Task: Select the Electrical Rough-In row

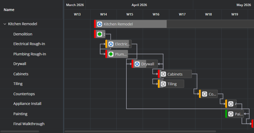Action: [x=31, y=44]
